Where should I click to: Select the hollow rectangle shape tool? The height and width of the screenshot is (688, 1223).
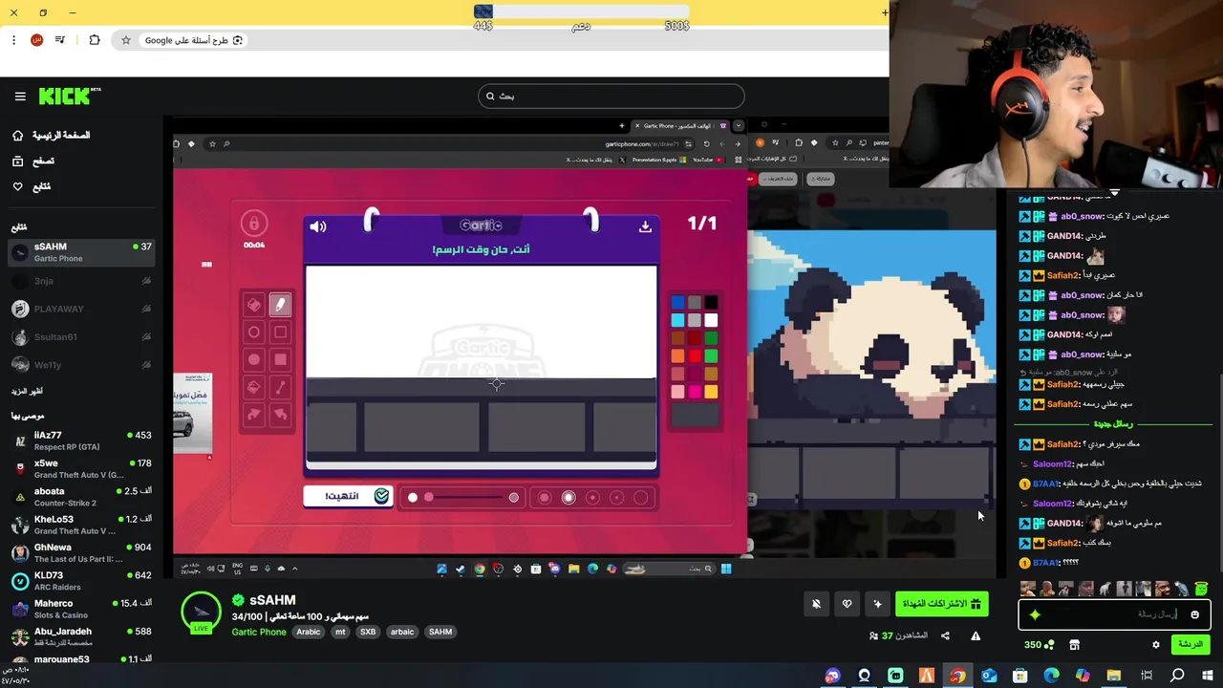coord(280,333)
